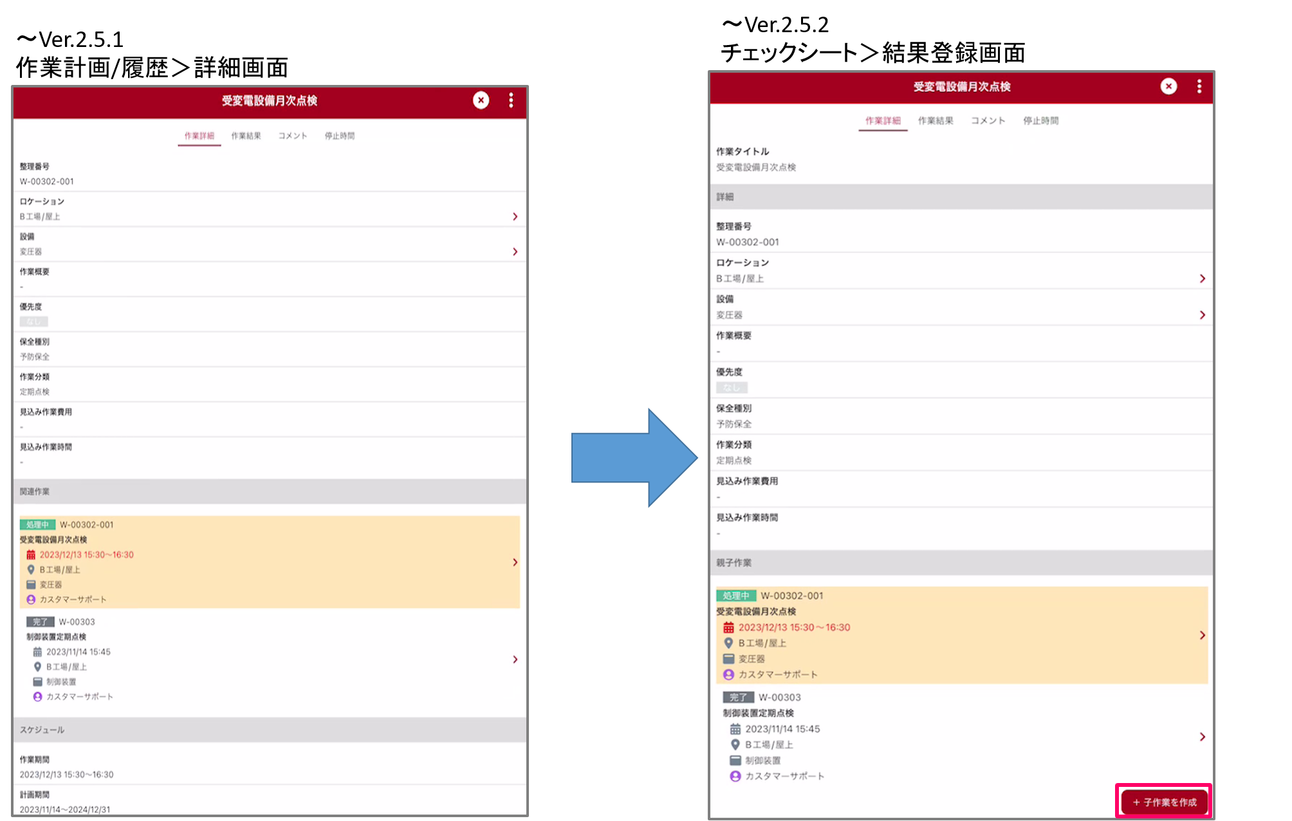Click the location pin icon in right panel W-00303 card
Viewport: 1292px width, 821px height.
coord(735,744)
